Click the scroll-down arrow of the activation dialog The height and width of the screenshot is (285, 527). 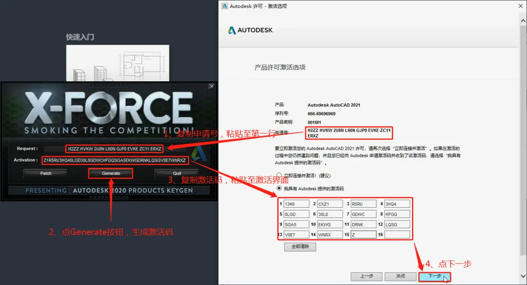523,276
